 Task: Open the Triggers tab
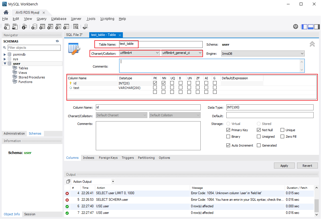point(128,158)
